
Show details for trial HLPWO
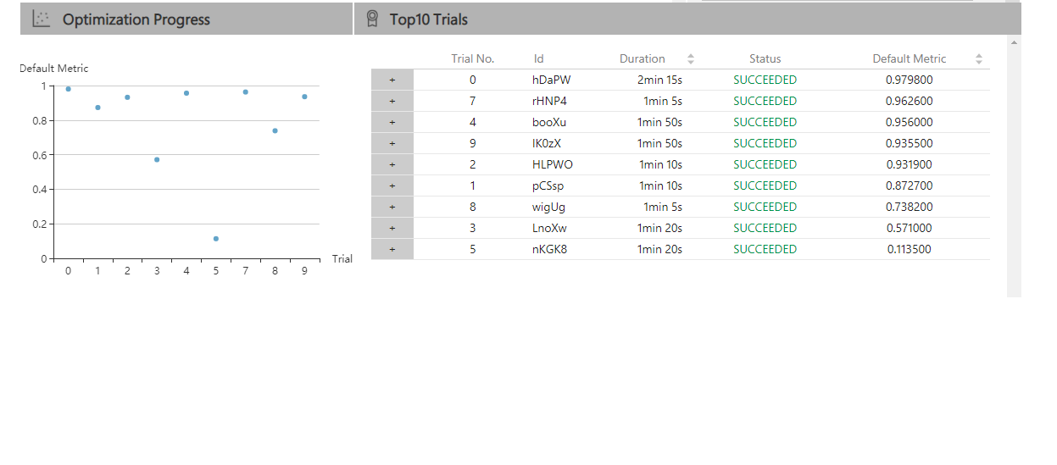click(392, 164)
